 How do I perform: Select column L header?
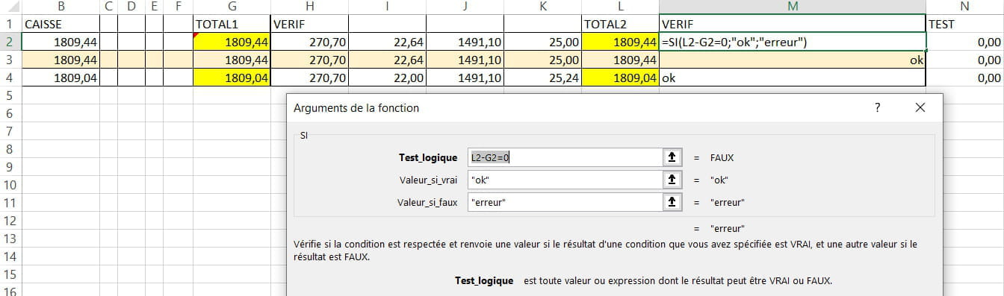coord(620,7)
